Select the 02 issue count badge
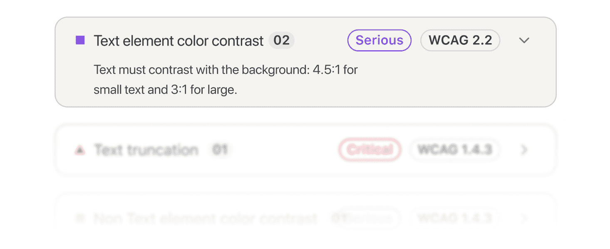610x249 pixels. pyautogui.click(x=281, y=40)
